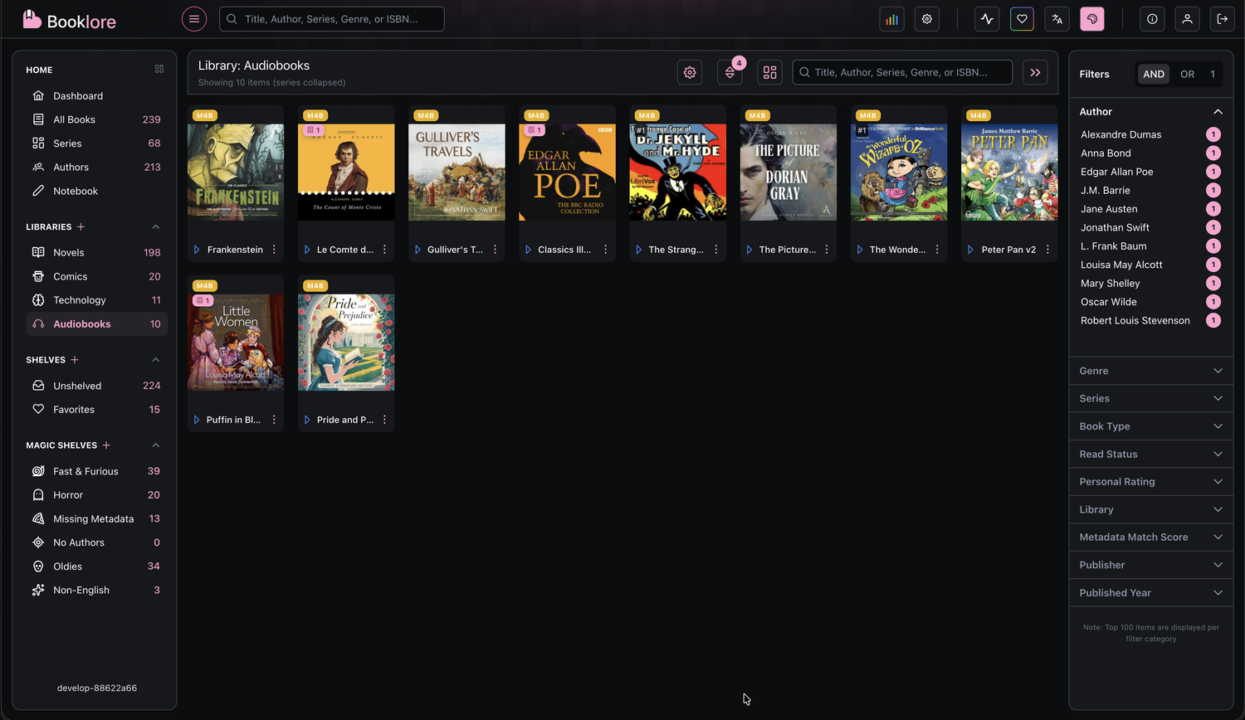Click the info circle icon
Viewport: 1245px width, 720px height.
tap(1152, 19)
